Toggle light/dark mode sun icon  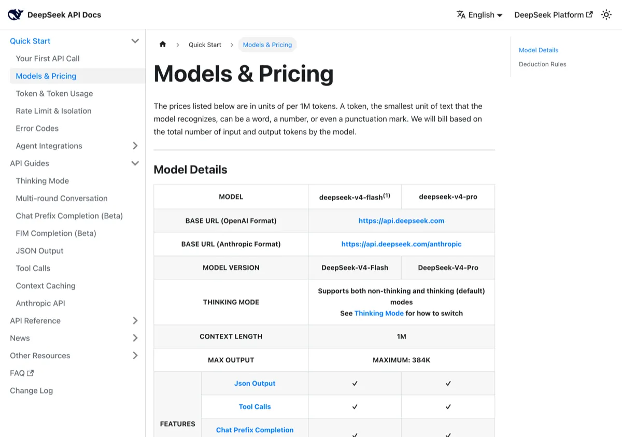click(x=606, y=15)
